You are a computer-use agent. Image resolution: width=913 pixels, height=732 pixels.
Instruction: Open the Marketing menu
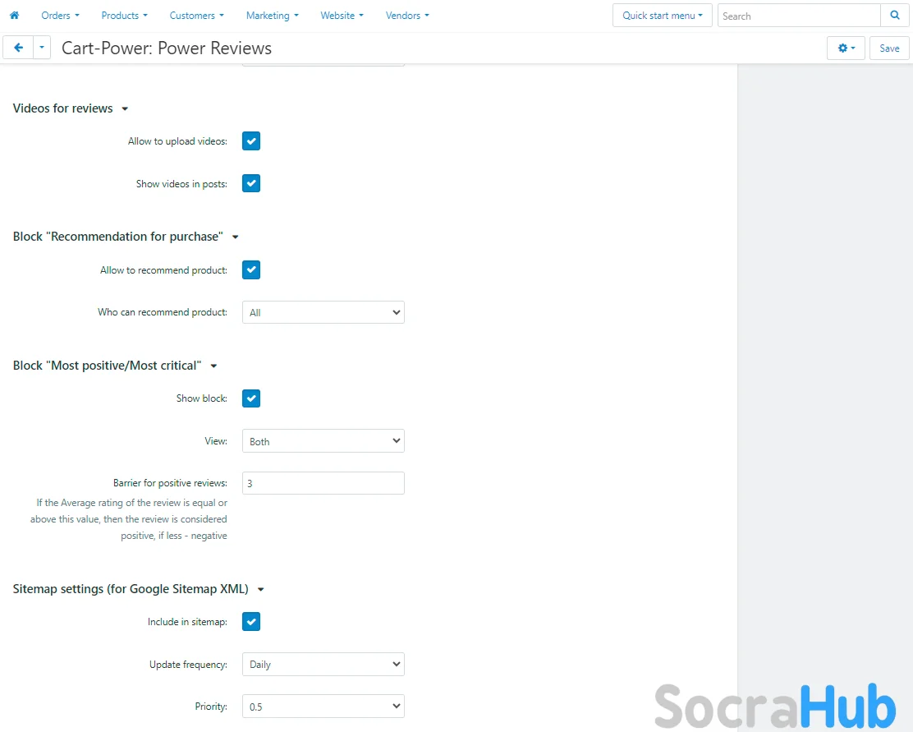click(x=273, y=16)
